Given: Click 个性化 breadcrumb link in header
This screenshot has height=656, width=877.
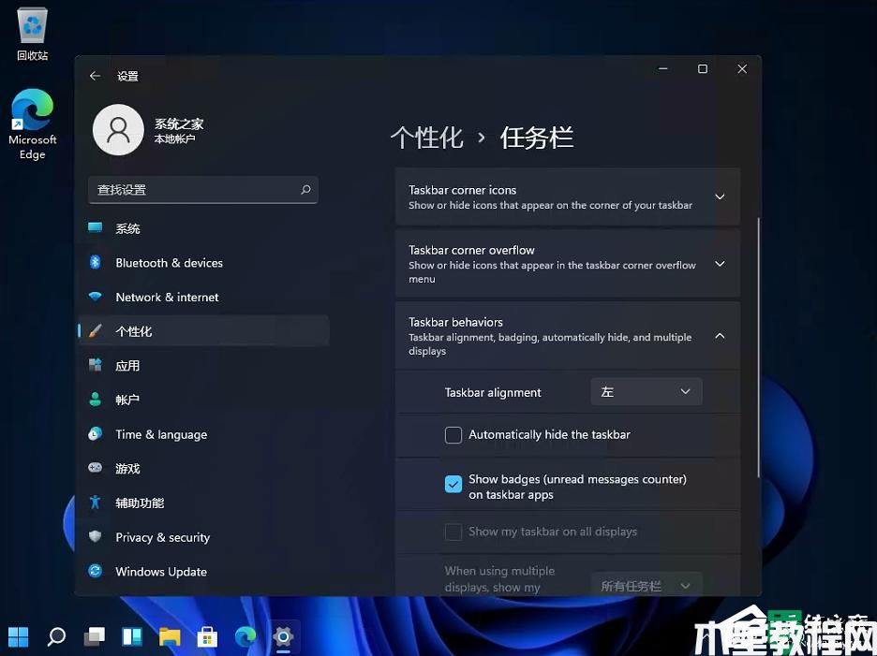Looking at the screenshot, I should [x=426, y=138].
